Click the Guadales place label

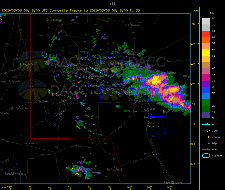click(x=133, y=54)
